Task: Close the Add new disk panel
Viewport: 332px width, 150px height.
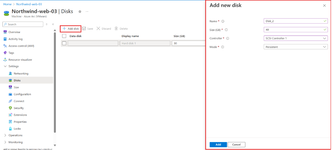Action: (324, 6)
